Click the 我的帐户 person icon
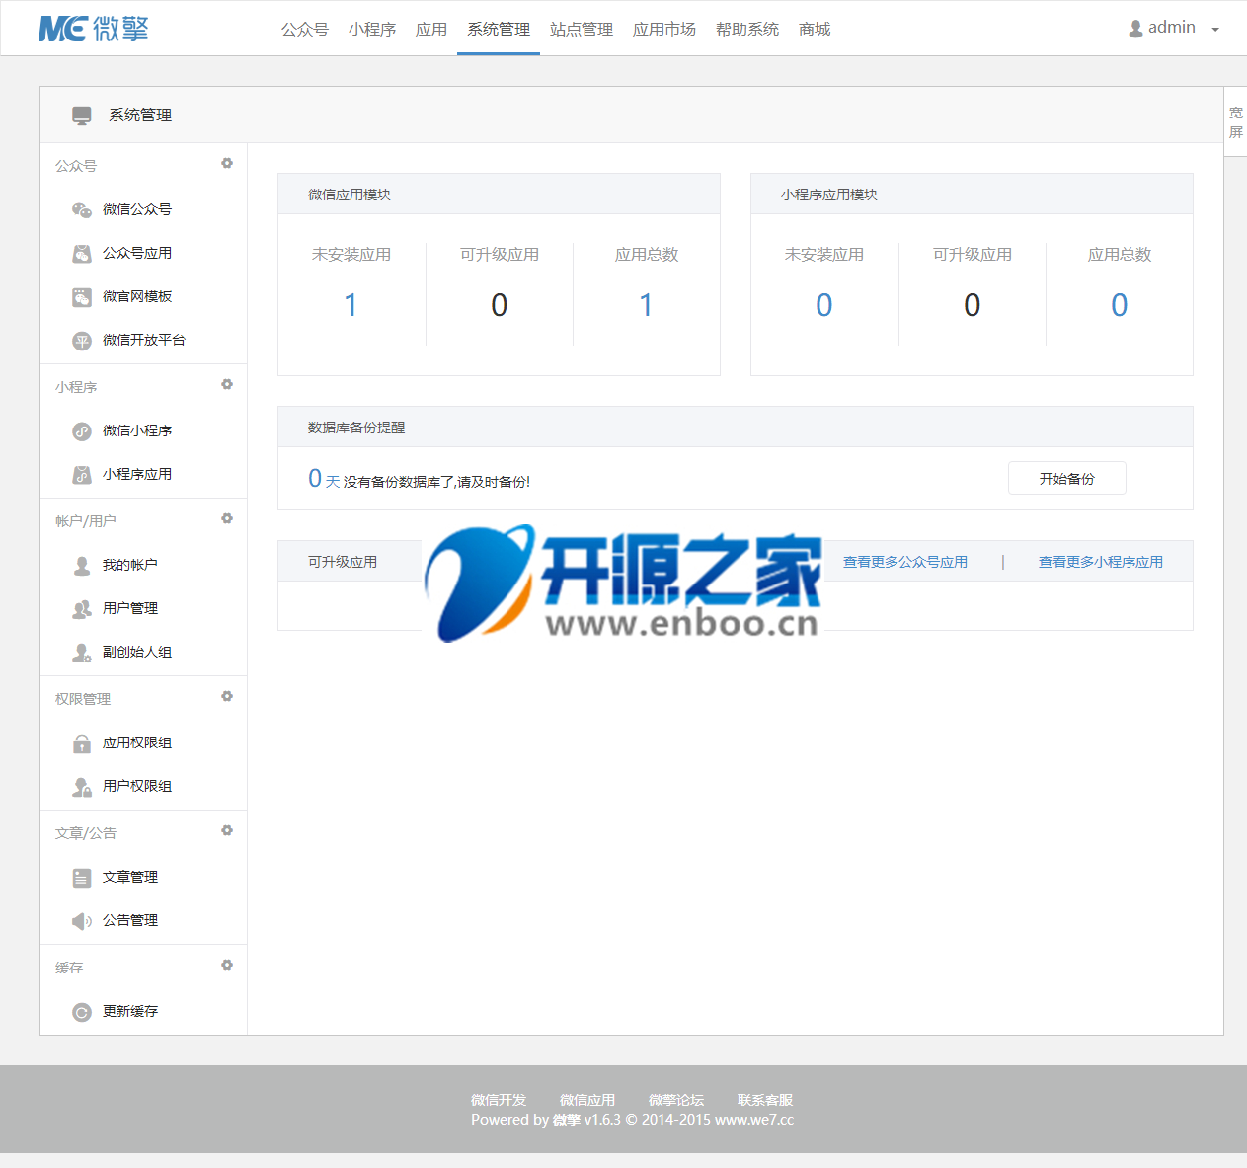The height and width of the screenshot is (1168, 1247). [82, 565]
